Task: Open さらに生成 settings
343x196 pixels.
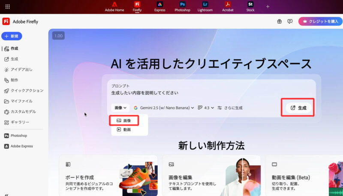Action: (230, 108)
